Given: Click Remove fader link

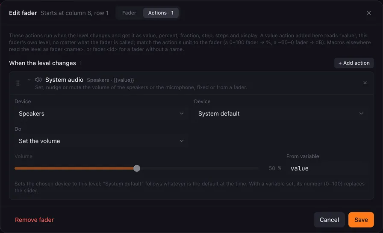Looking at the screenshot, I should 35,220.
